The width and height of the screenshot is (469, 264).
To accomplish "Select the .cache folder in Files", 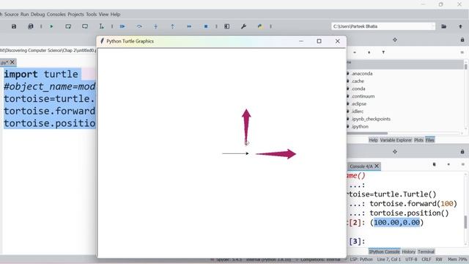I will (358, 81).
